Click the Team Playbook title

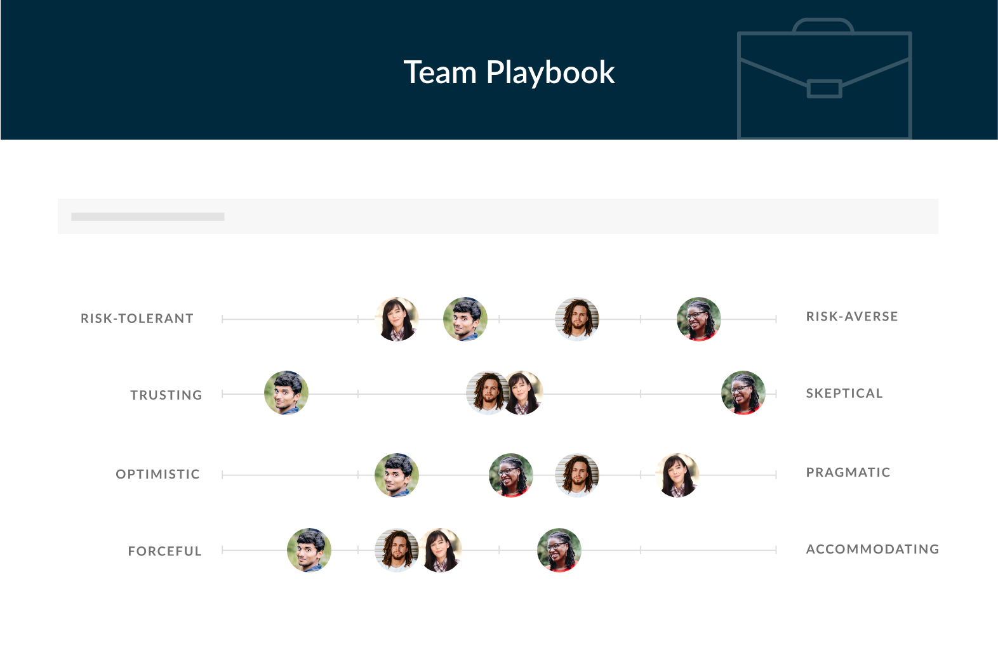click(509, 72)
